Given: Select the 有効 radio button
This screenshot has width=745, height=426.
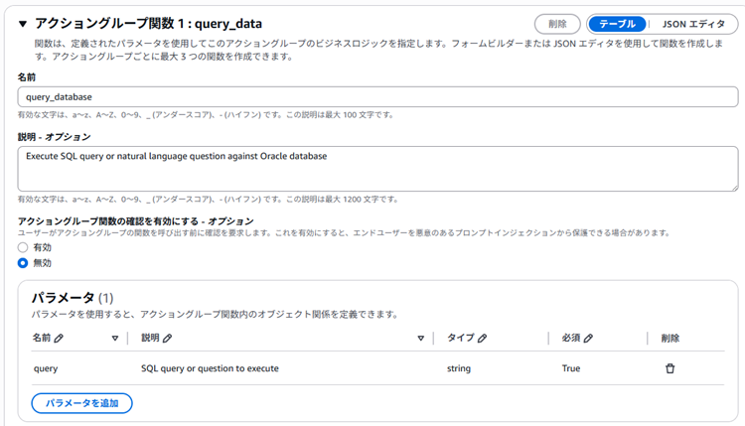Looking at the screenshot, I should click(x=23, y=246).
